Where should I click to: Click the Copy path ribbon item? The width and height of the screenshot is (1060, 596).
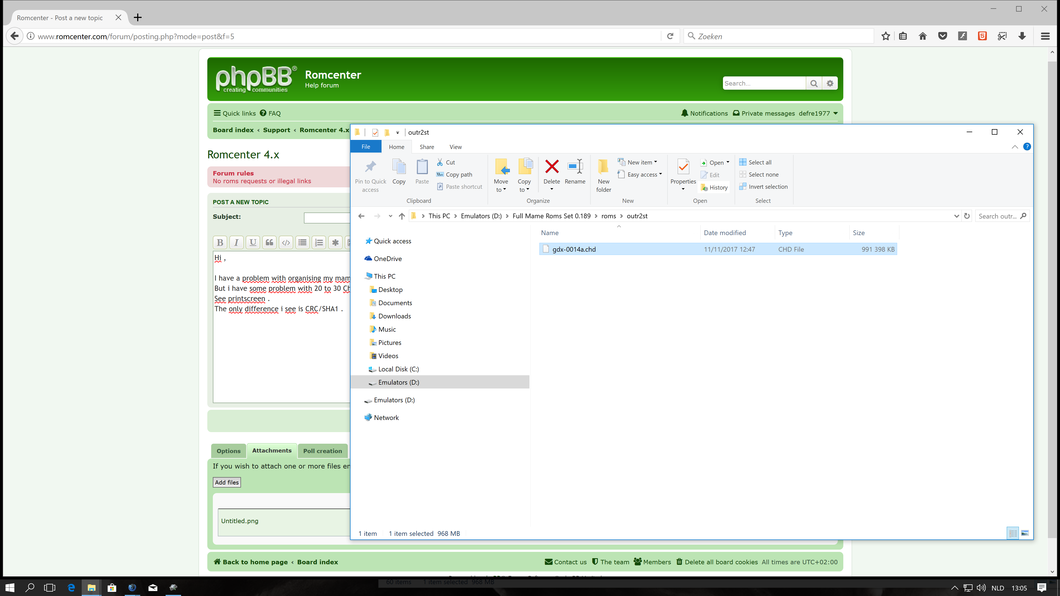454,174
